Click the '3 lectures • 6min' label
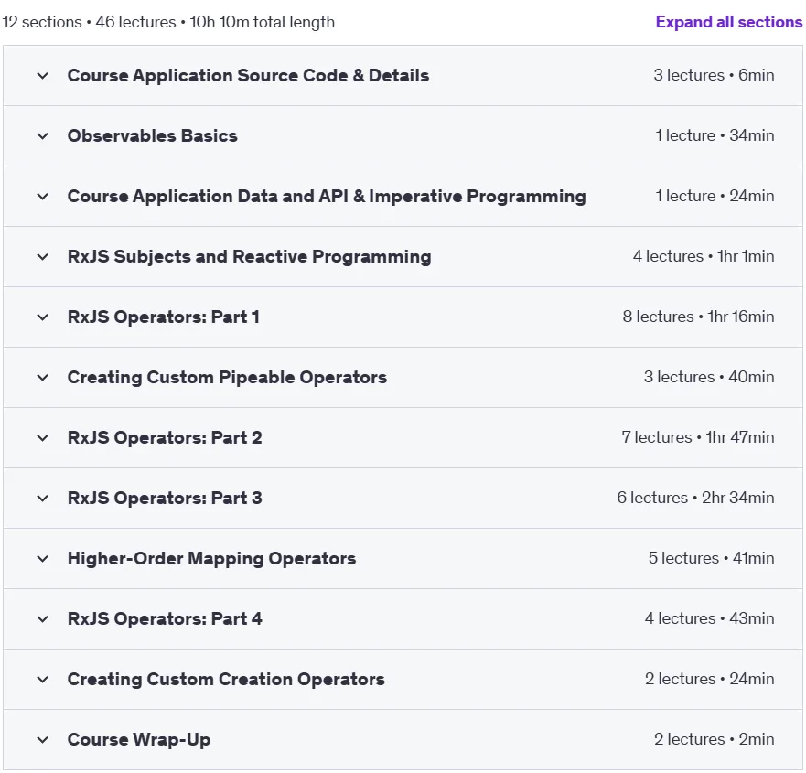Image resolution: width=806 pixels, height=773 pixels. click(x=714, y=75)
